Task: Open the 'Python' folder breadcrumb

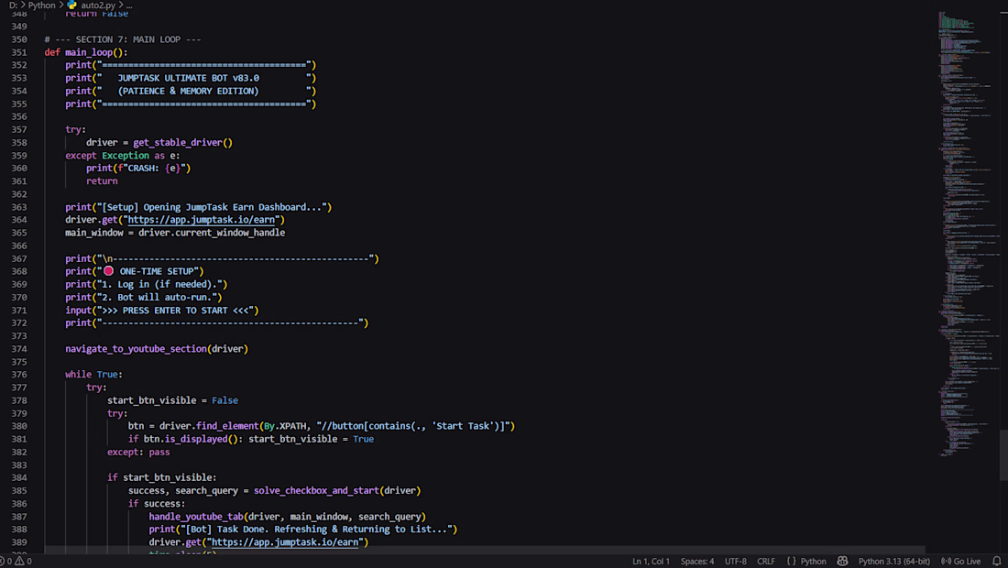Action: tap(42, 5)
